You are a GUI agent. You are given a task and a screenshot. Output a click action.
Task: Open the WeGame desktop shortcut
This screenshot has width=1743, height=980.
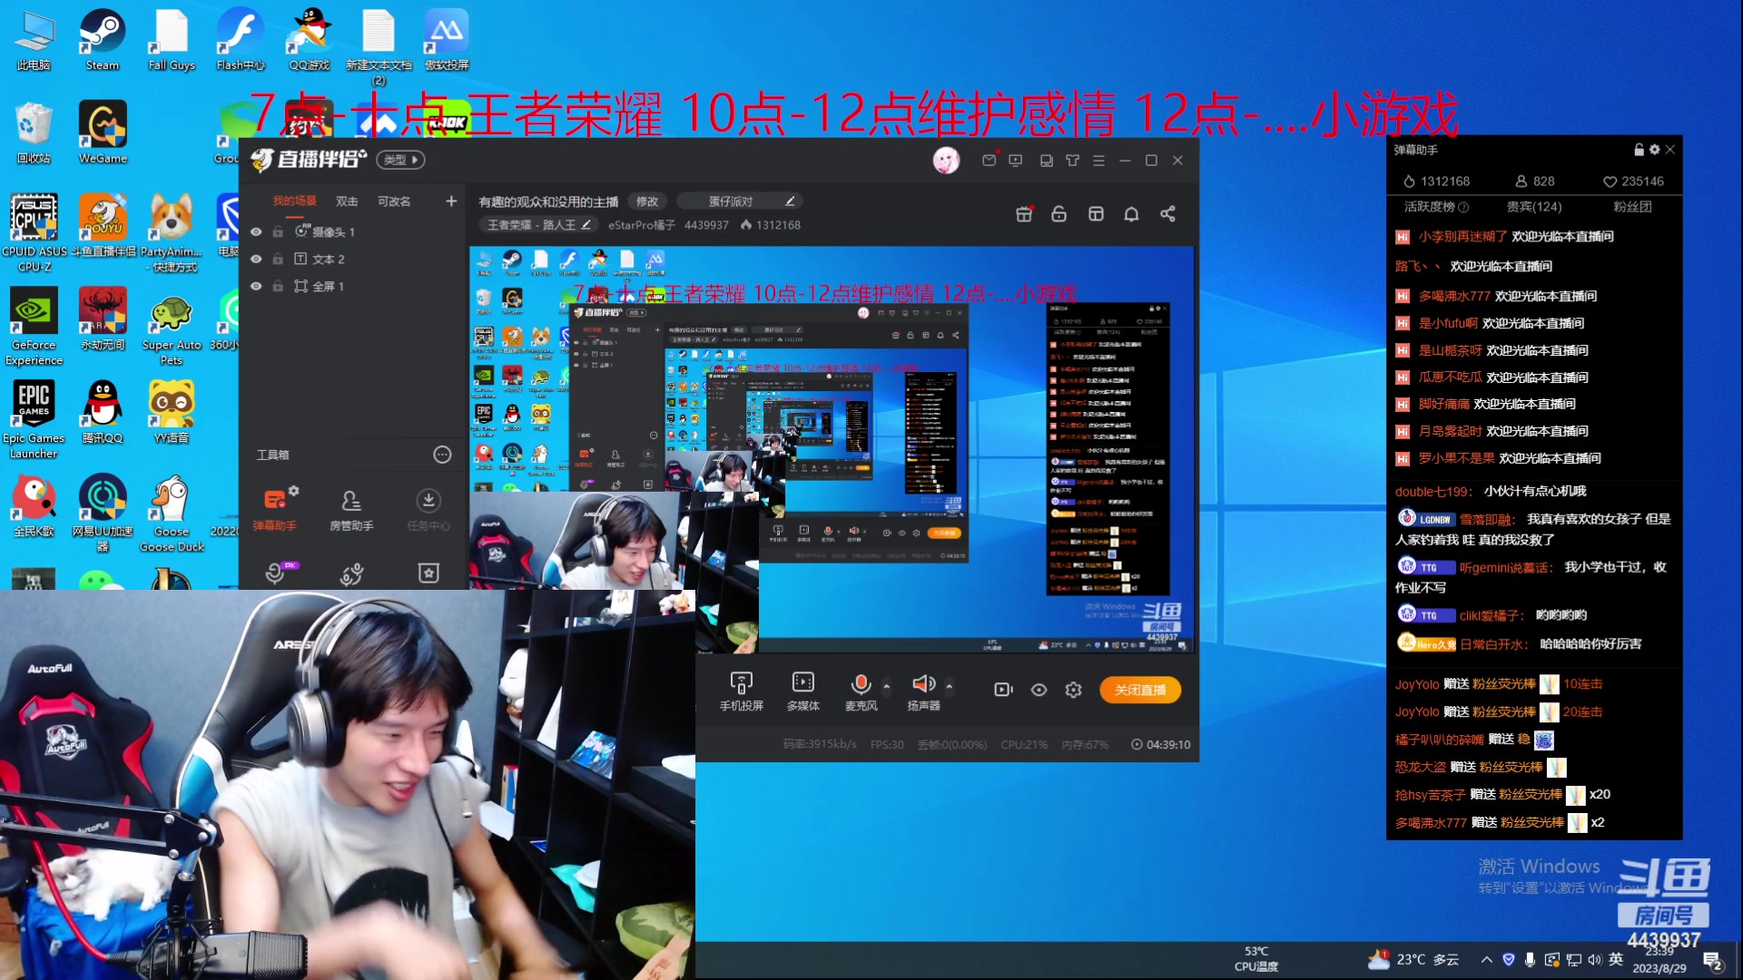tap(103, 132)
